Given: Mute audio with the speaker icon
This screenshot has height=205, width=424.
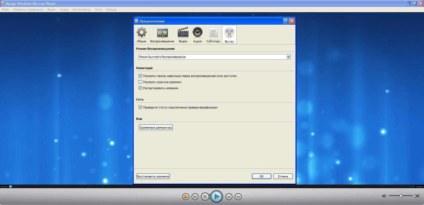Looking at the screenshot, I should point(384,196).
